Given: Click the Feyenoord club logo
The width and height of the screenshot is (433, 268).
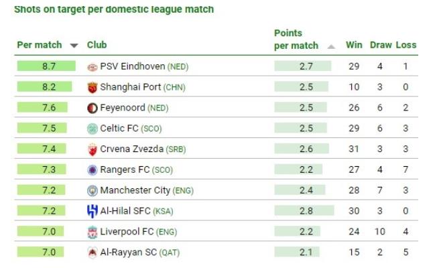Looking at the screenshot, I should tap(92, 108).
